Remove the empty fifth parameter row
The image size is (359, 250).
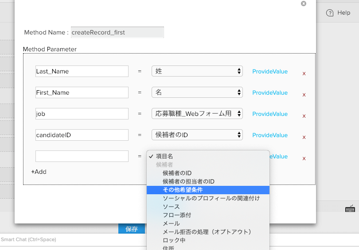(304, 158)
